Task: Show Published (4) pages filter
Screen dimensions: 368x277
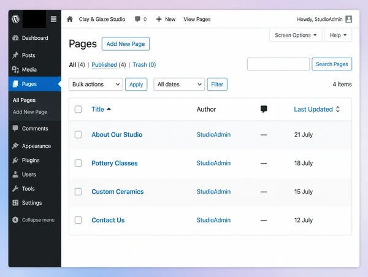Action: 109,65
